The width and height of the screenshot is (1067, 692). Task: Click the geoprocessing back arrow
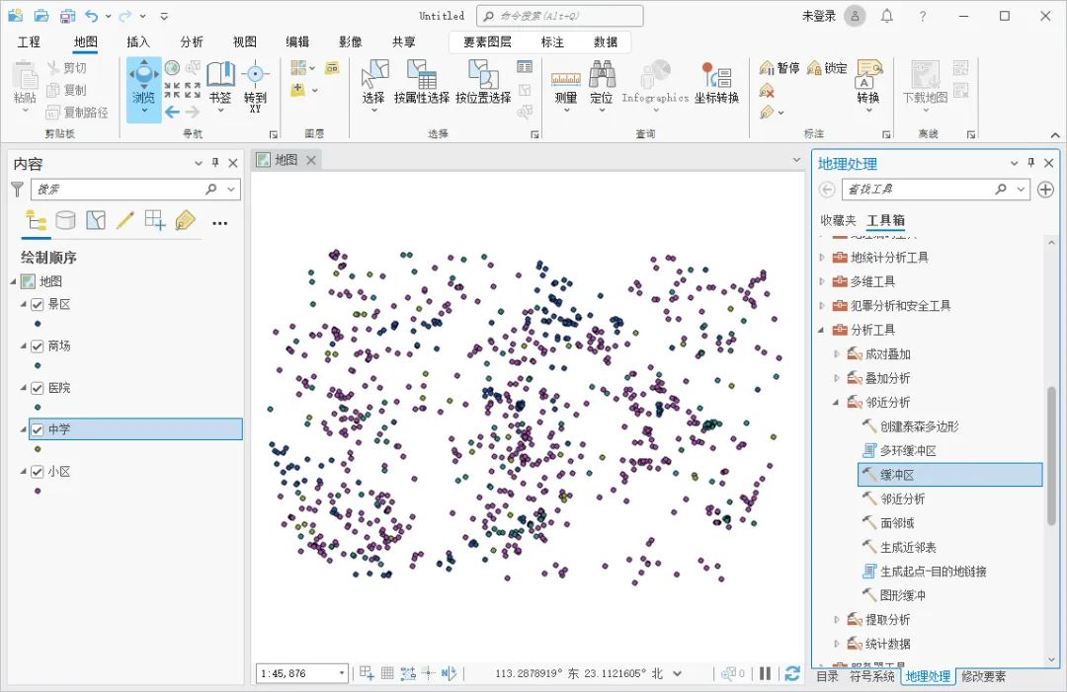827,190
